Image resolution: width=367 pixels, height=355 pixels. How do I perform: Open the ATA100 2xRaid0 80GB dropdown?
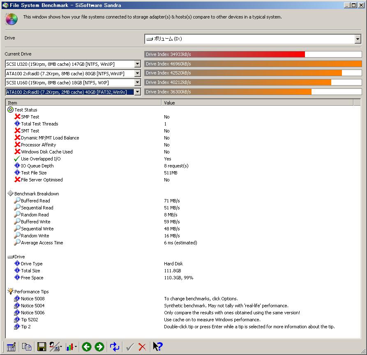pos(137,73)
